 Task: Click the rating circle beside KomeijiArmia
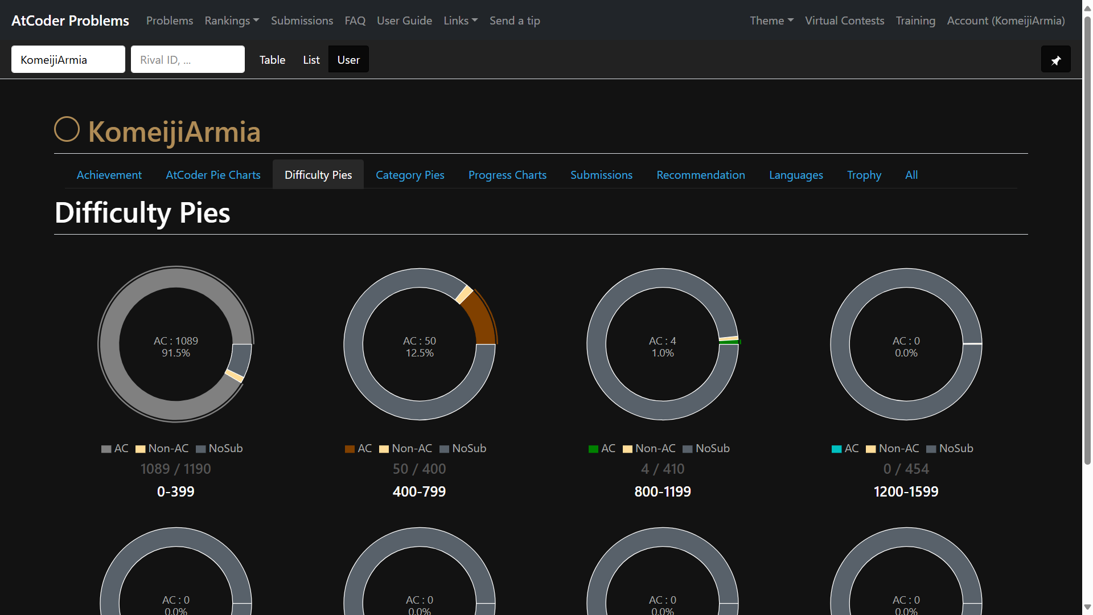click(67, 129)
